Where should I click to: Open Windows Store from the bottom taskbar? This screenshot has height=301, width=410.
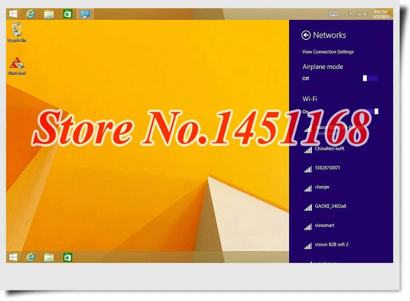67,257
